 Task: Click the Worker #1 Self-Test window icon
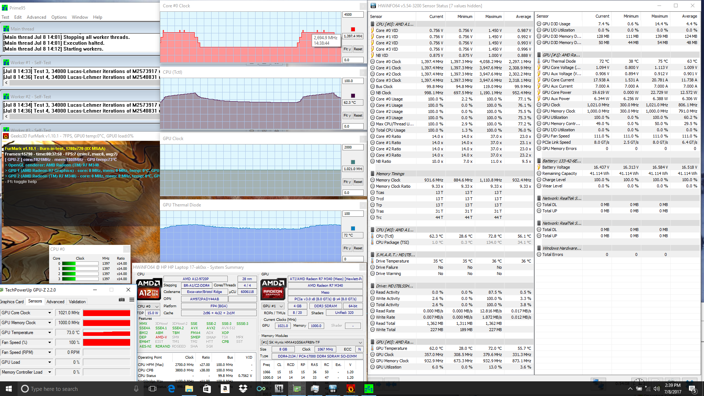point(6,62)
